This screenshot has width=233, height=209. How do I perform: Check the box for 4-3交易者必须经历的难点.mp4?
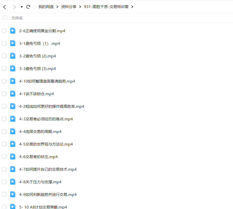click(x=4, y=119)
